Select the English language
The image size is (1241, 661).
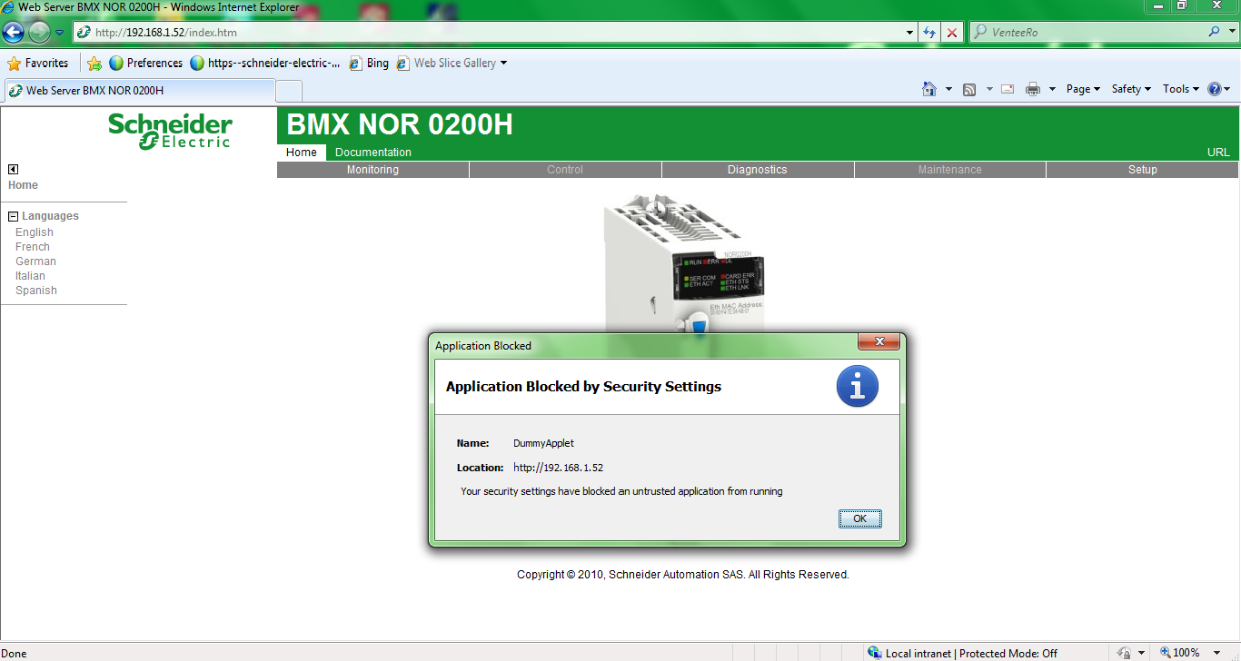coord(35,232)
